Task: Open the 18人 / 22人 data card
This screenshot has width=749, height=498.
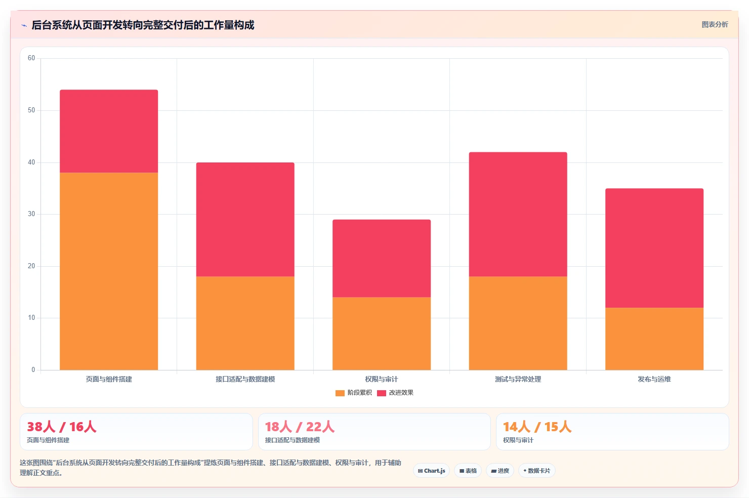Action: (374, 432)
